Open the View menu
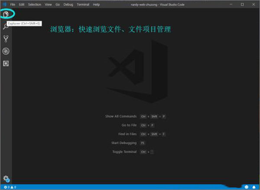 [48, 5]
